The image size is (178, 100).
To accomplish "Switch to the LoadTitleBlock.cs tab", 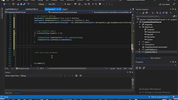I will tap(12, 9).
